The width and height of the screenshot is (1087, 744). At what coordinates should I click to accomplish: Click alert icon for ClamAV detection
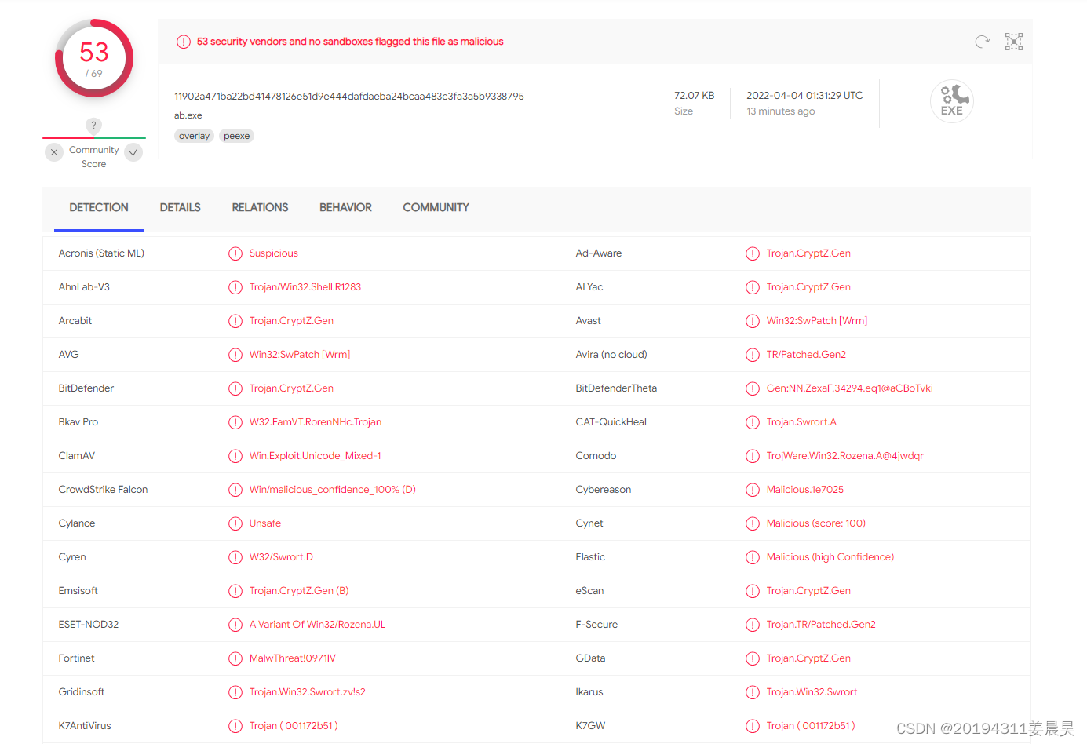pos(235,456)
